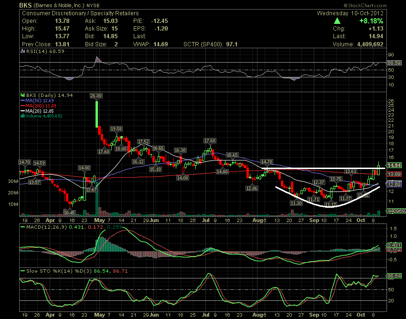Click the 16.12 price label
406x319 pixels.
(138, 161)
